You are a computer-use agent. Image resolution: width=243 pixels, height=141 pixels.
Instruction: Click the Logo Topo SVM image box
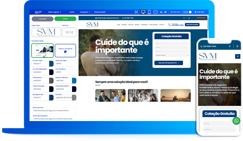46,32
